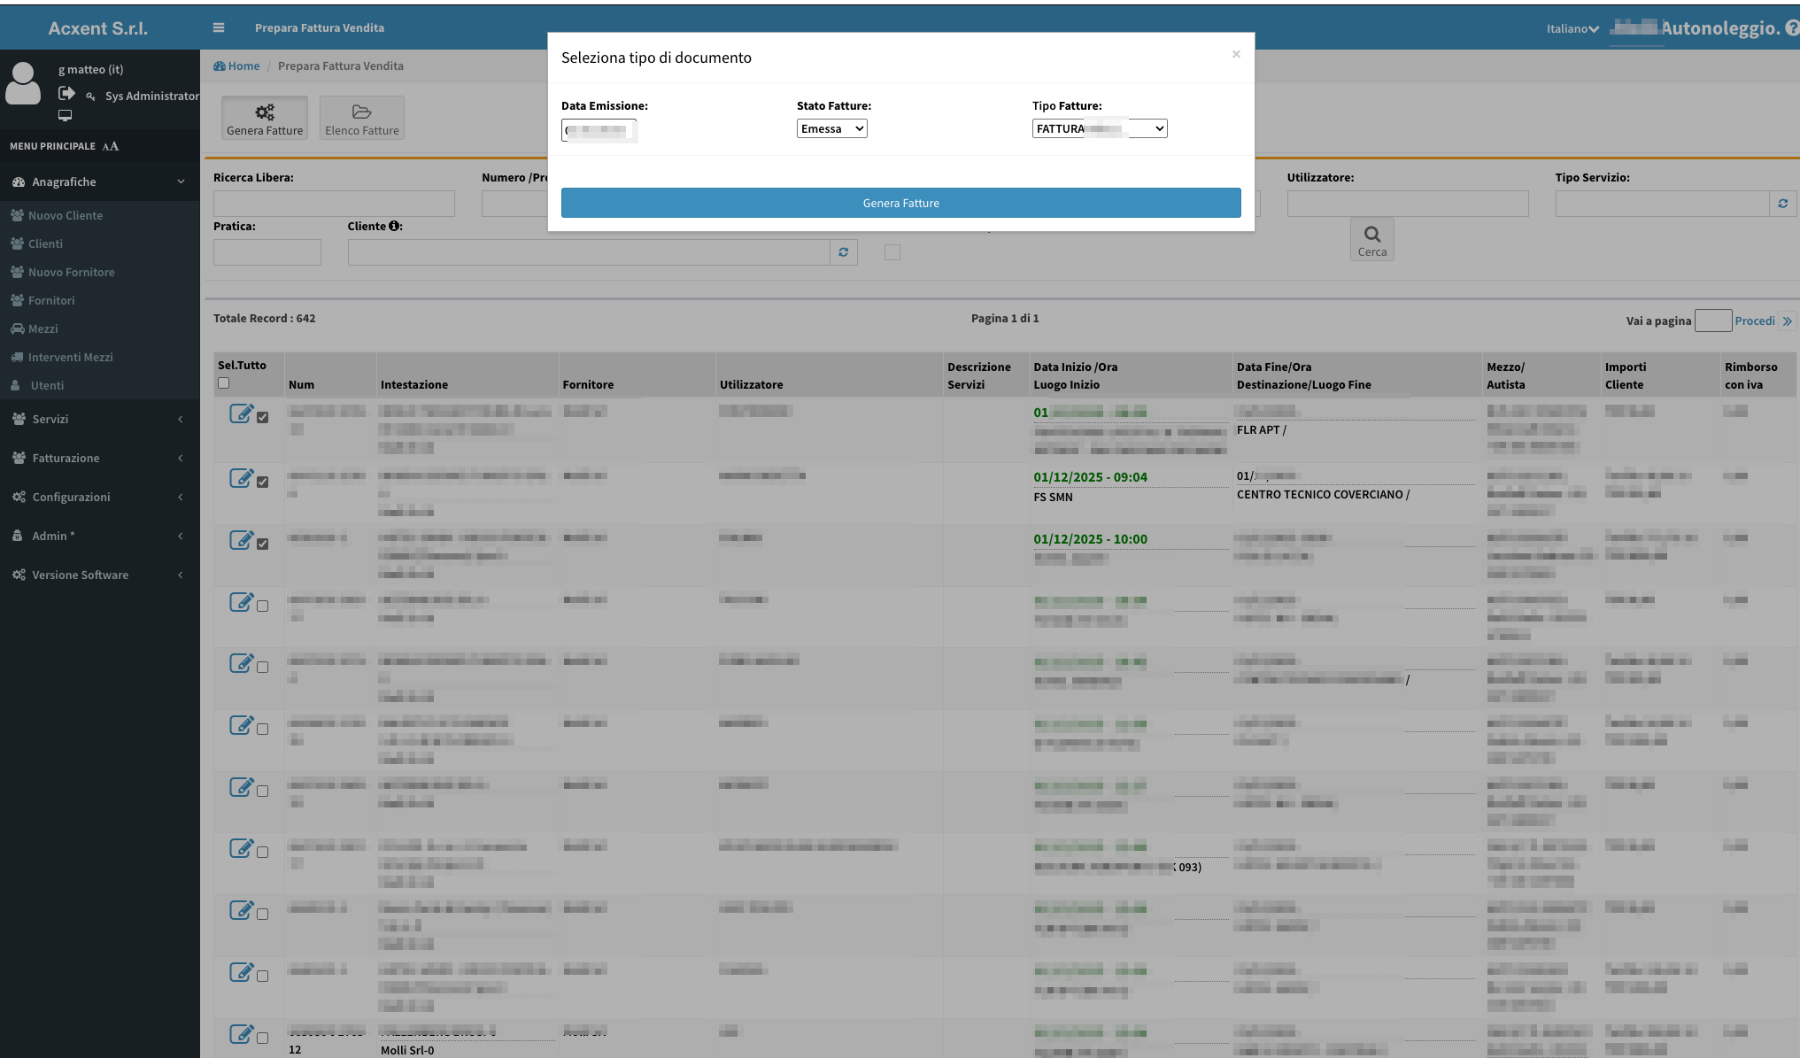Check the fourth row's checkbox

(x=263, y=606)
